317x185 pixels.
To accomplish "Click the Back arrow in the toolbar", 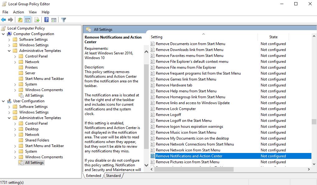I will point(3,20).
